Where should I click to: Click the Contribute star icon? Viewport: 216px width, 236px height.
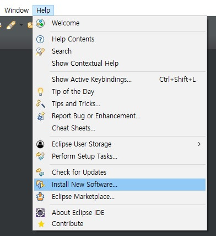tap(41, 224)
